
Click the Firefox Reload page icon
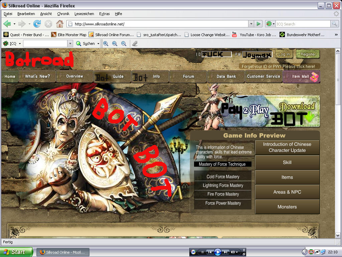click(x=37, y=24)
